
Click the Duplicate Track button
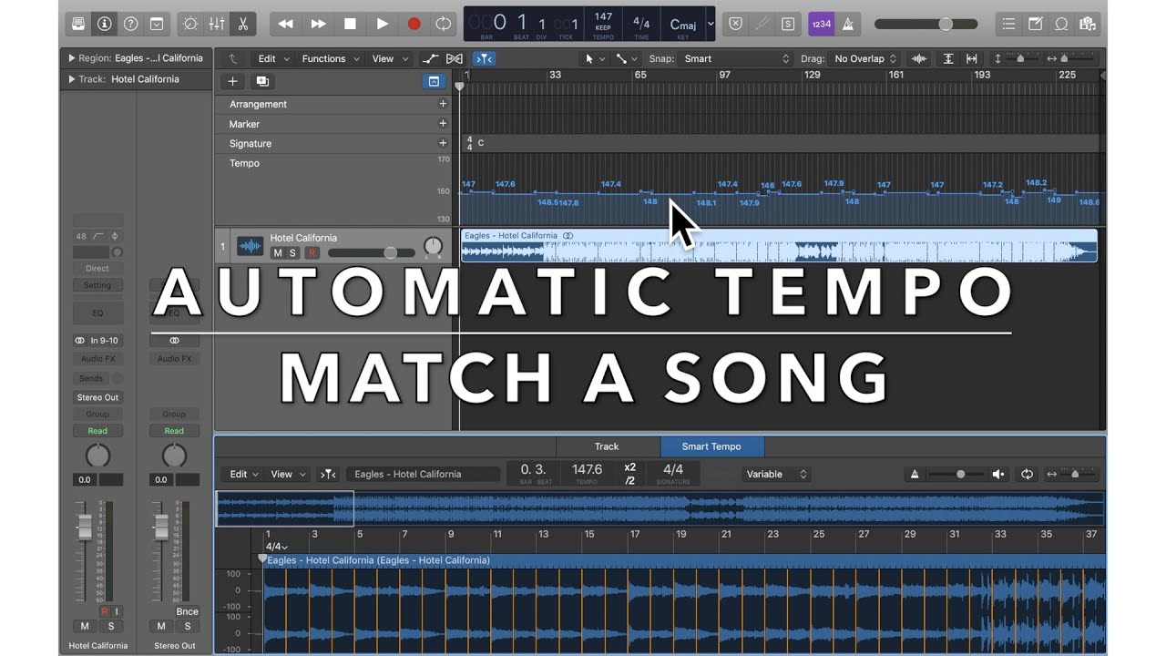(262, 81)
